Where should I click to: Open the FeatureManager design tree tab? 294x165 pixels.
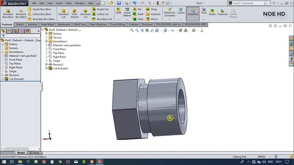[x=3, y=31]
